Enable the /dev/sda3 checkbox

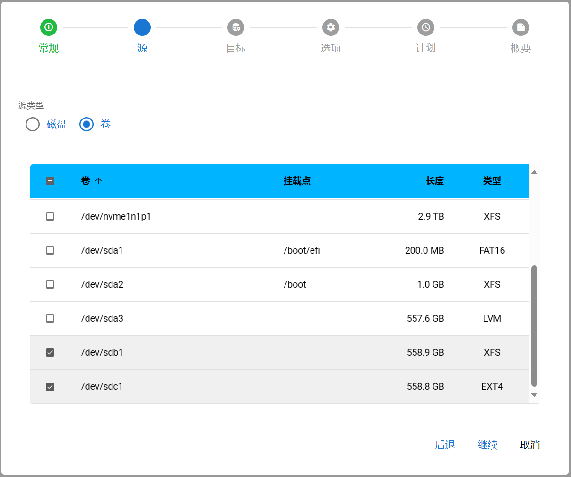point(50,318)
